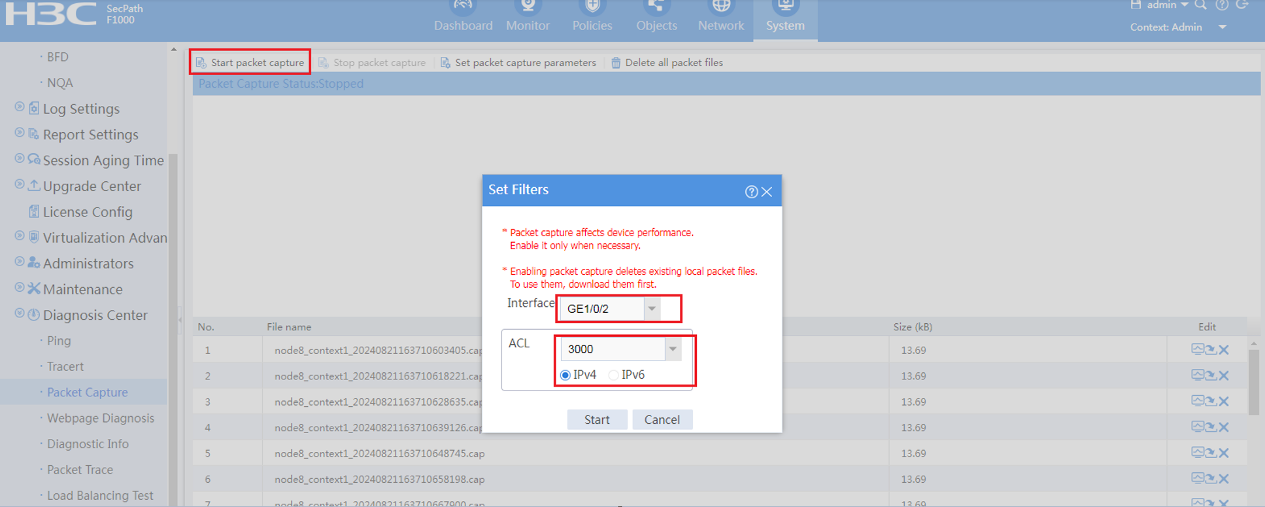The image size is (1265, 507).
Task: Click Cancel in Set Filters dialog
Action: 662,419
